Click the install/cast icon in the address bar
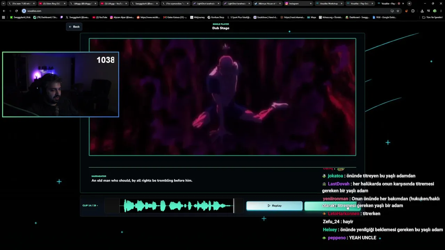 tap(392, 11)
